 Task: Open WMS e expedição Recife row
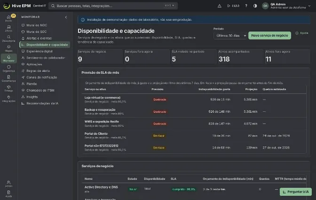[x=194, y=123]
